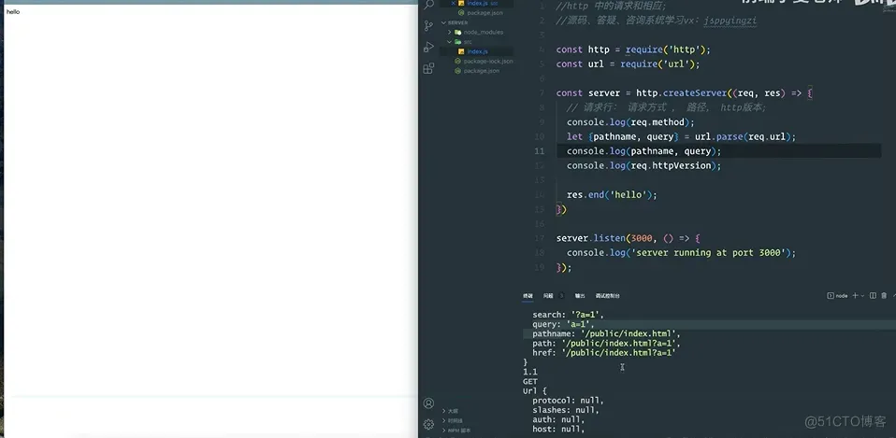Click the const http require line

[x=633, y=49]
